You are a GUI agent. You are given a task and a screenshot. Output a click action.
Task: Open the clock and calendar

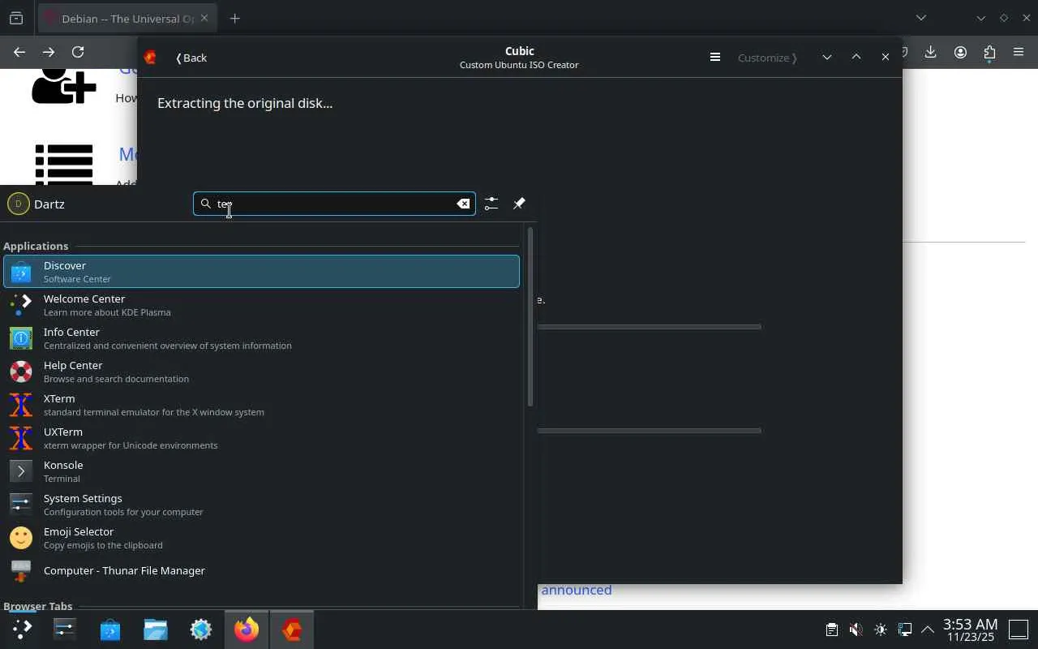coord(970,630)
